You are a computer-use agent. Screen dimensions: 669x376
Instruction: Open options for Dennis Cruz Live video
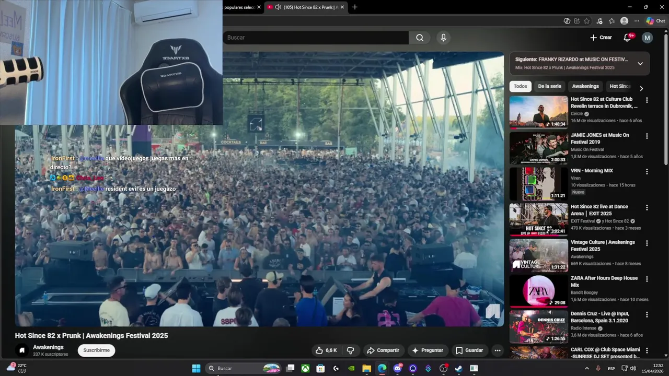(647, 314)
